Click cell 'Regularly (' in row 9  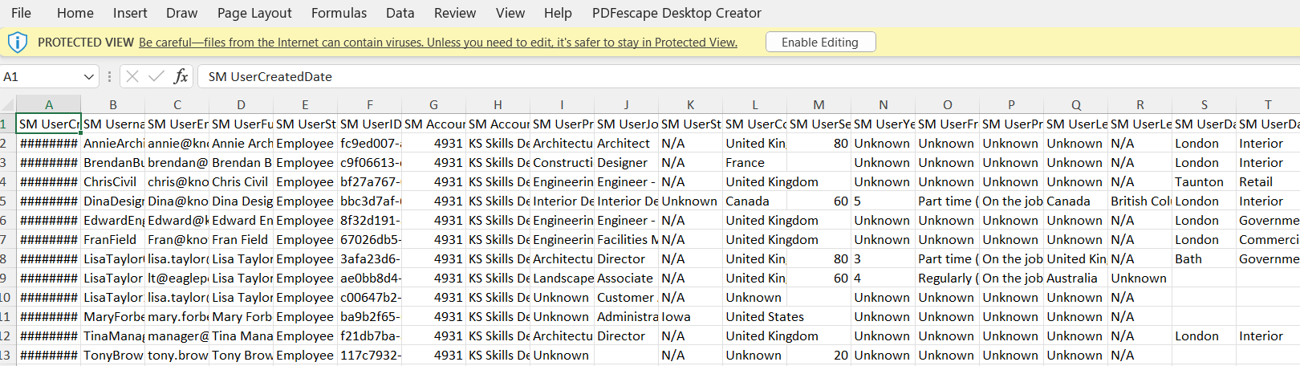click(948, 279)
